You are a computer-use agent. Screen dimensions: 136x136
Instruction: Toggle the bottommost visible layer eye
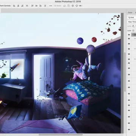tap(129, 130)
